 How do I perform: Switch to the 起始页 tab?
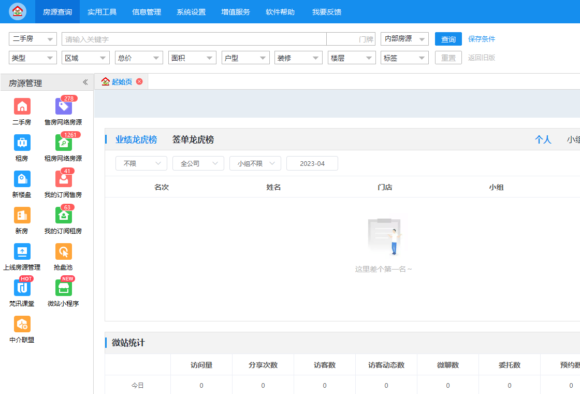(x=122, y=82)
